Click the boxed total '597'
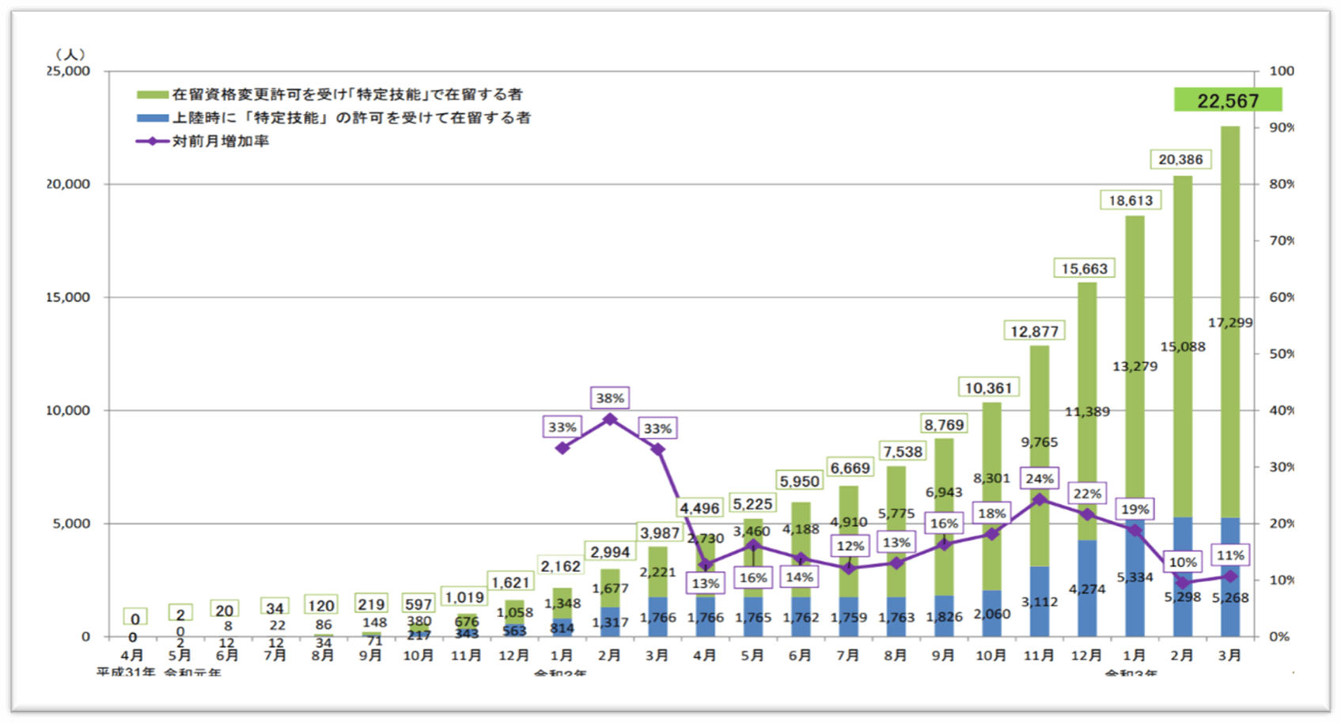 (x=419, y=604)
